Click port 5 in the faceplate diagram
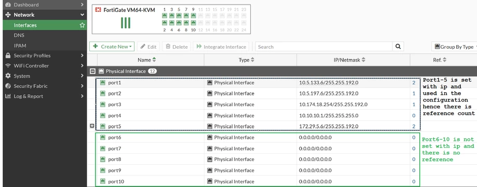The image size is (477, 187). click(x=179, y=16)
